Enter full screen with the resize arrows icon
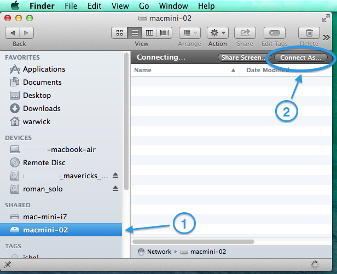337x274 pixels. 326,18
